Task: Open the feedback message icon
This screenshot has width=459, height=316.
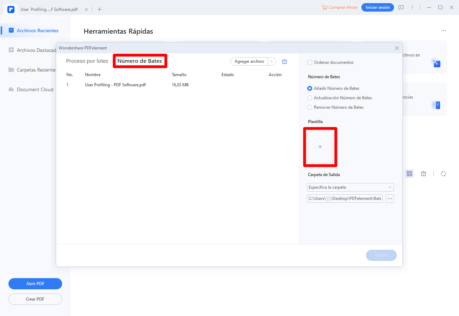Action: click(401, 7)
